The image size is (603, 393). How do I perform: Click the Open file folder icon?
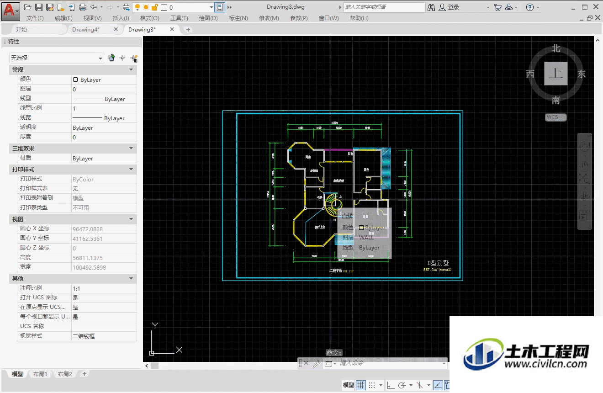click(x=28, y=7)
